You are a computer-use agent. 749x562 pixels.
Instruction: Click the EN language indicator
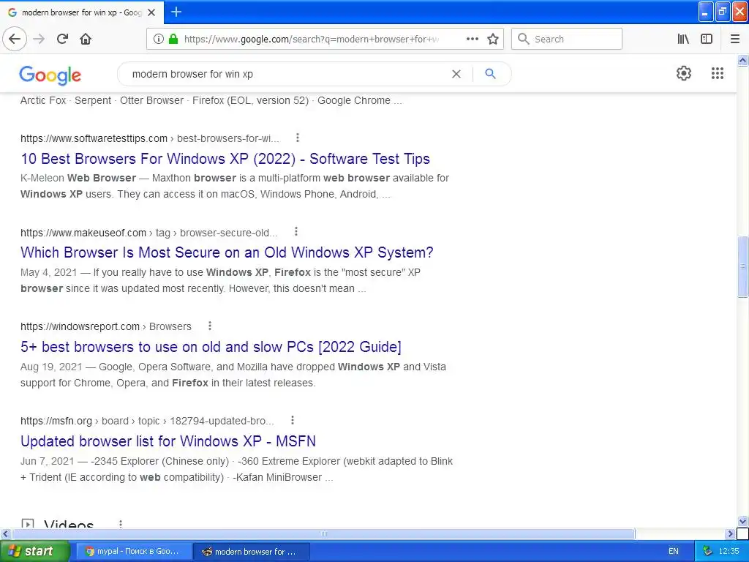(x=674, y=552)
